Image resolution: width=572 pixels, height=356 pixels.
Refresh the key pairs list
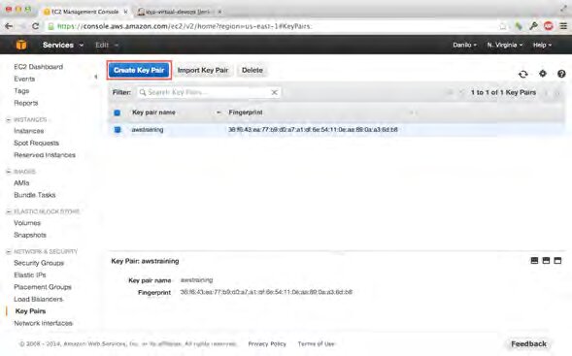click(x=523, y=74)
